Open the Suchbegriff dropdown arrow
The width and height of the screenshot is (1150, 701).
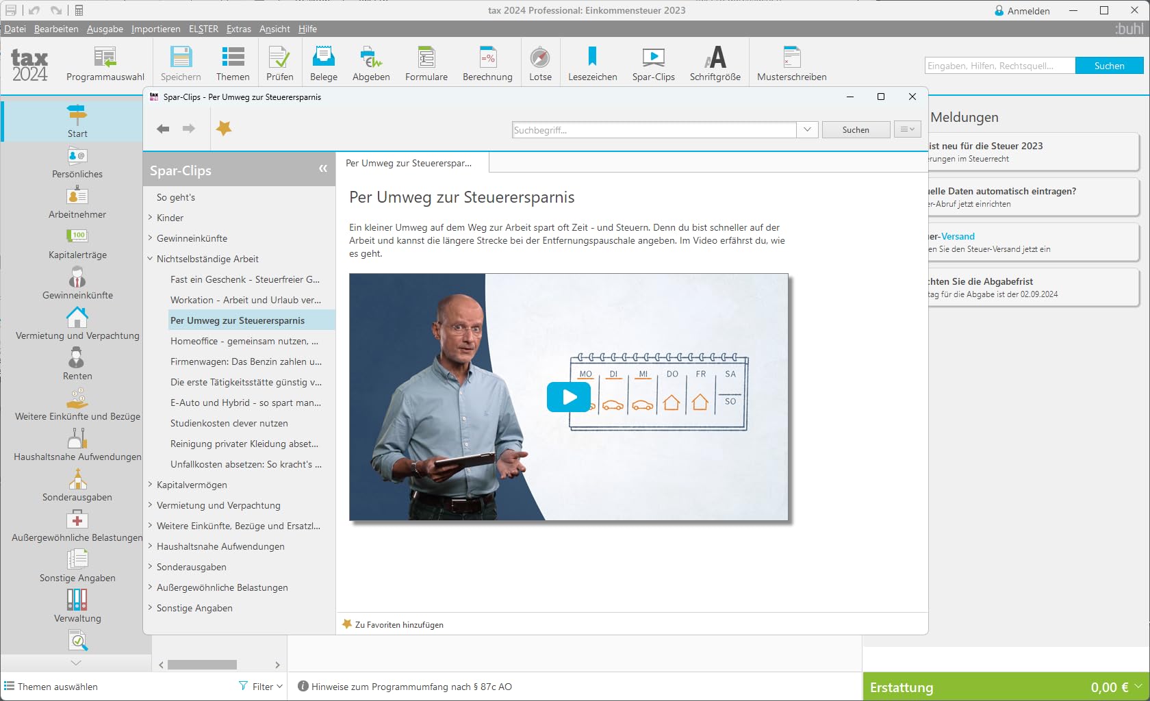pos(807,129)
